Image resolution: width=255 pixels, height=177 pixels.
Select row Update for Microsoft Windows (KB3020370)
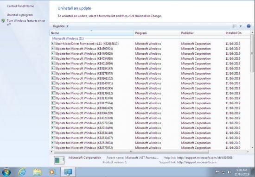pos(150,118)
